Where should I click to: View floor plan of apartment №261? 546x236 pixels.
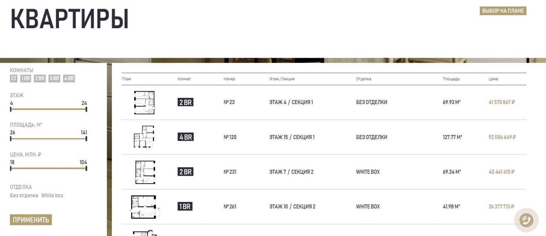[145, 207]
